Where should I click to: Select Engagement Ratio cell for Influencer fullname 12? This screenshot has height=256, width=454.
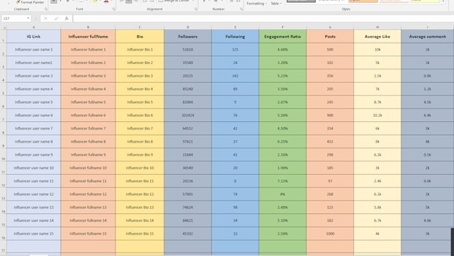(282, 194)
